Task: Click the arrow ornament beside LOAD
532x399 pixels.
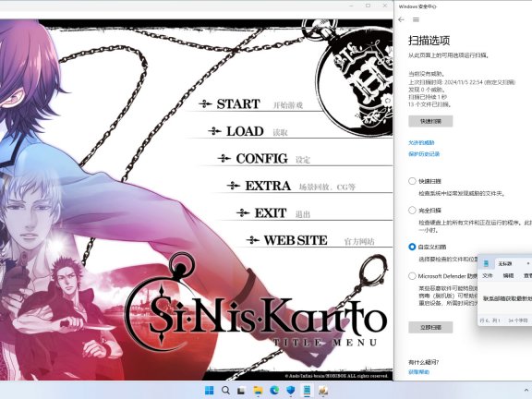Action: click(x=215, y=131)
